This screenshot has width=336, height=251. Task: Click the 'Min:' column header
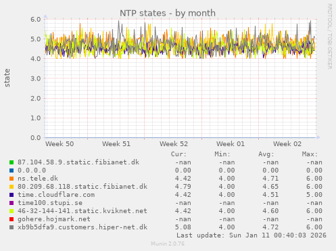click(222, 154)
